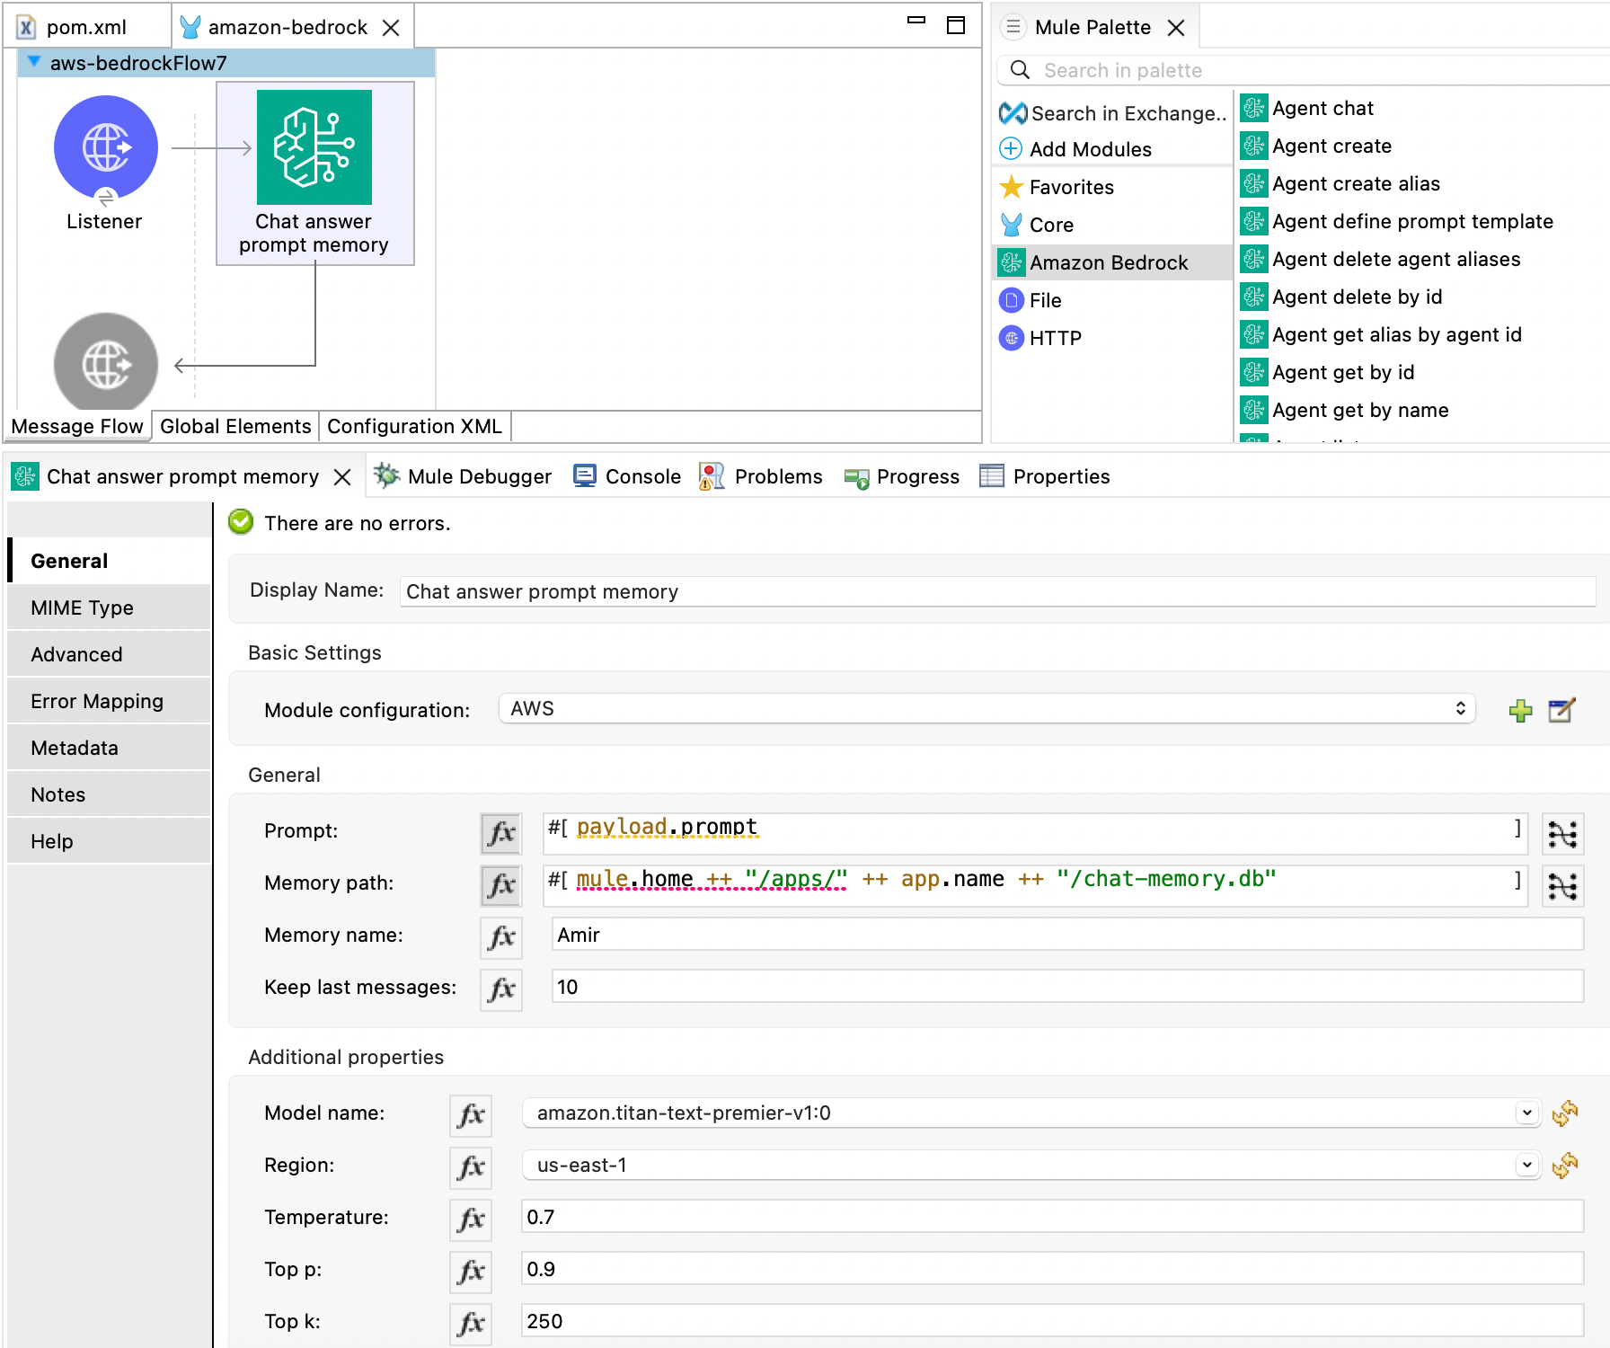1610x1348 pixels.
Task: Select the HTTP palette category
Action: pyautogui.click(x=1040, y=338)
